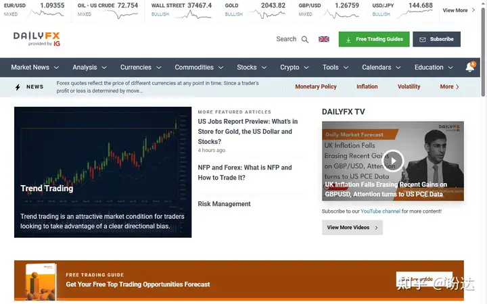Click the lightning bolt News icon
487x304 pixels.
(x=18, y=87)
